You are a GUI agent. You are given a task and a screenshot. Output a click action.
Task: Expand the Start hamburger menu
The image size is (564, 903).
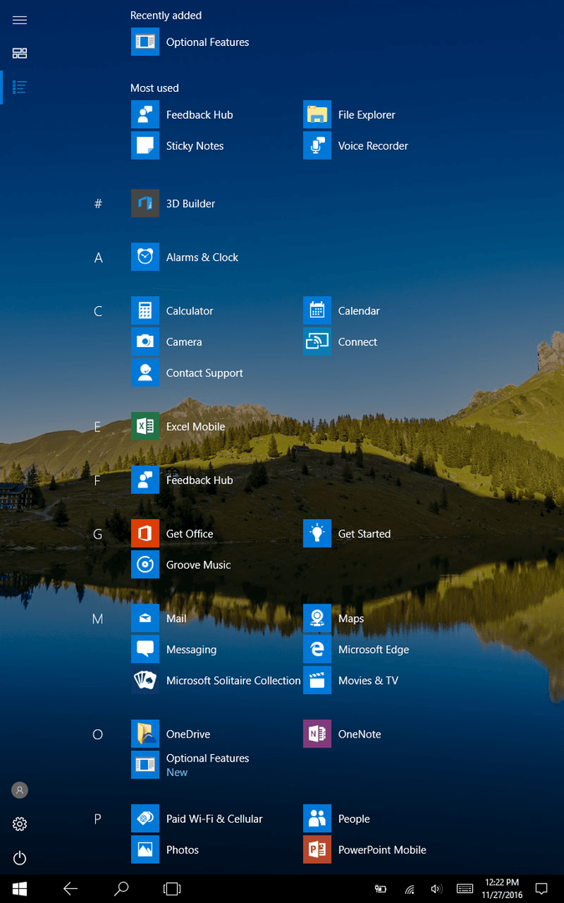coord(19,20)
